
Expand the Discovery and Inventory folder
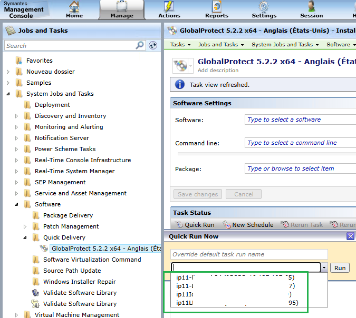pos(16,116)
